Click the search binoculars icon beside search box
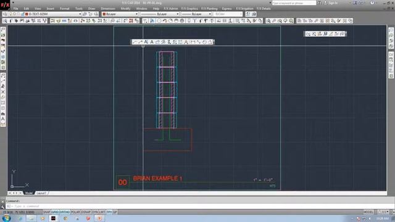 coord(320,3)
